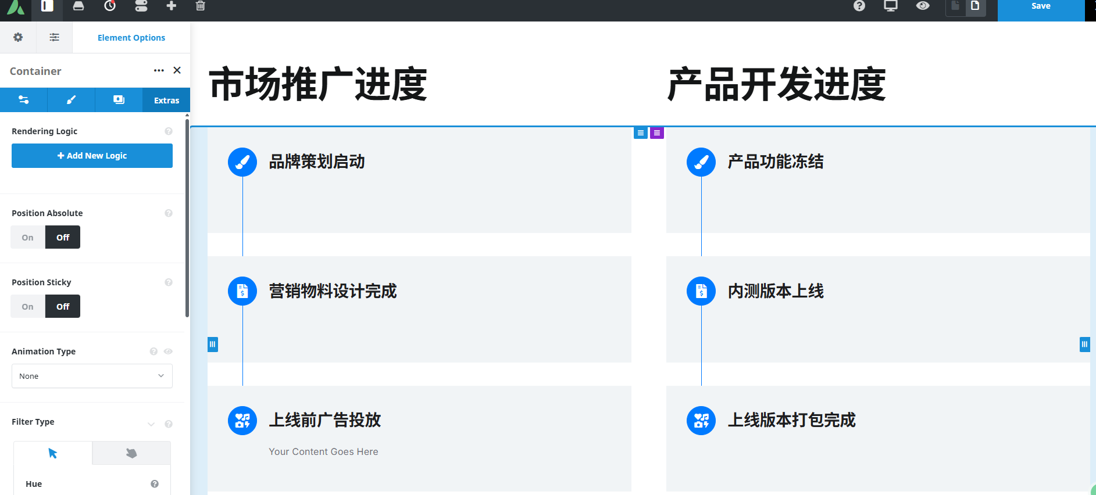Open the Animation Type dropdown
The height and width of the screenshot is (495, 1096).
pos(92,376)
